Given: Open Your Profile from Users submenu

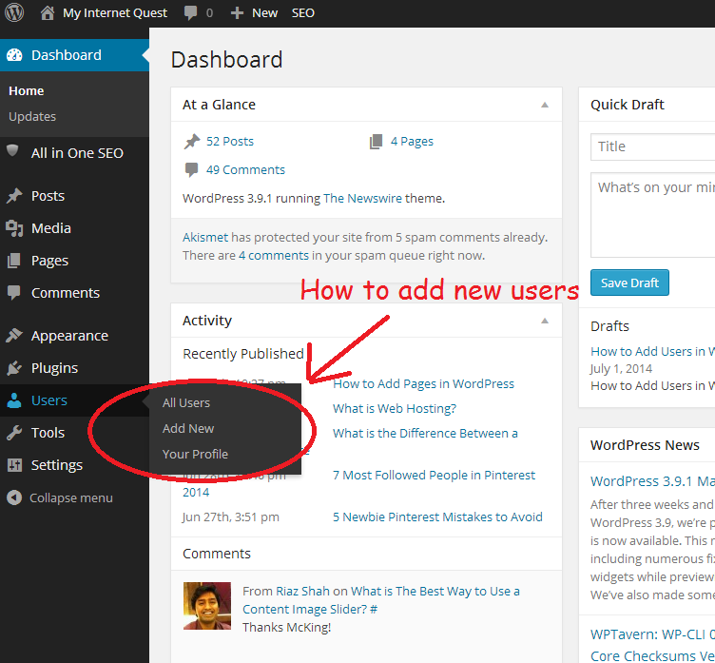Looking at the screenshot, I should point(195,454).
